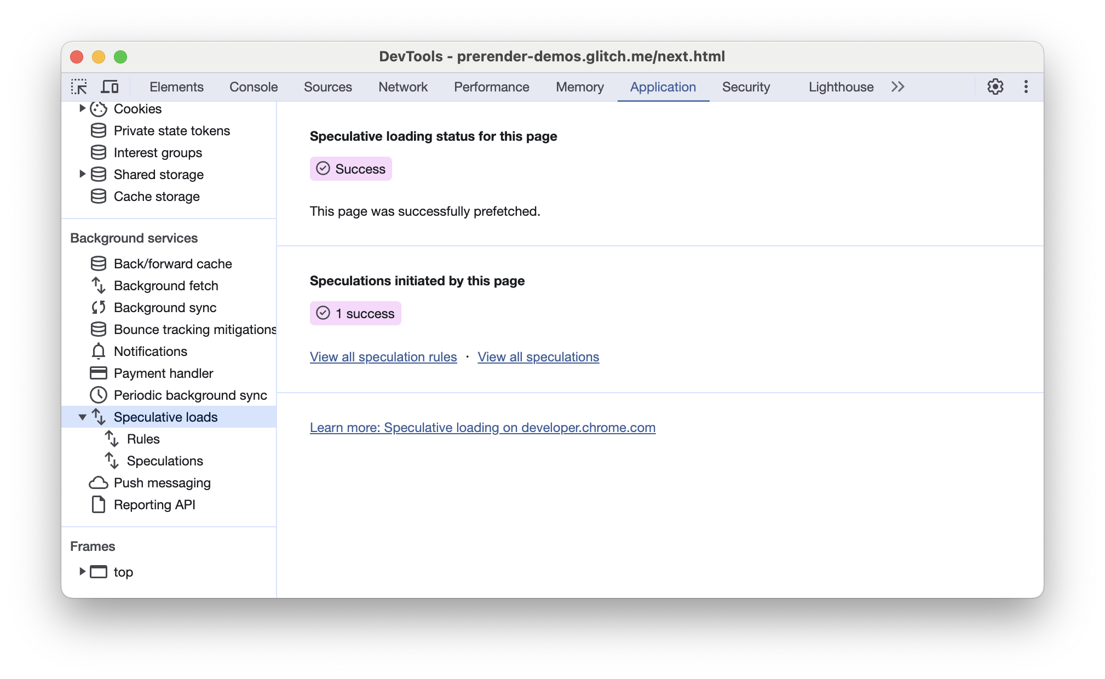Select the Application panel tab
Image resolution: width=1105 pixels, height=679 pixels.
pos(662,87)
